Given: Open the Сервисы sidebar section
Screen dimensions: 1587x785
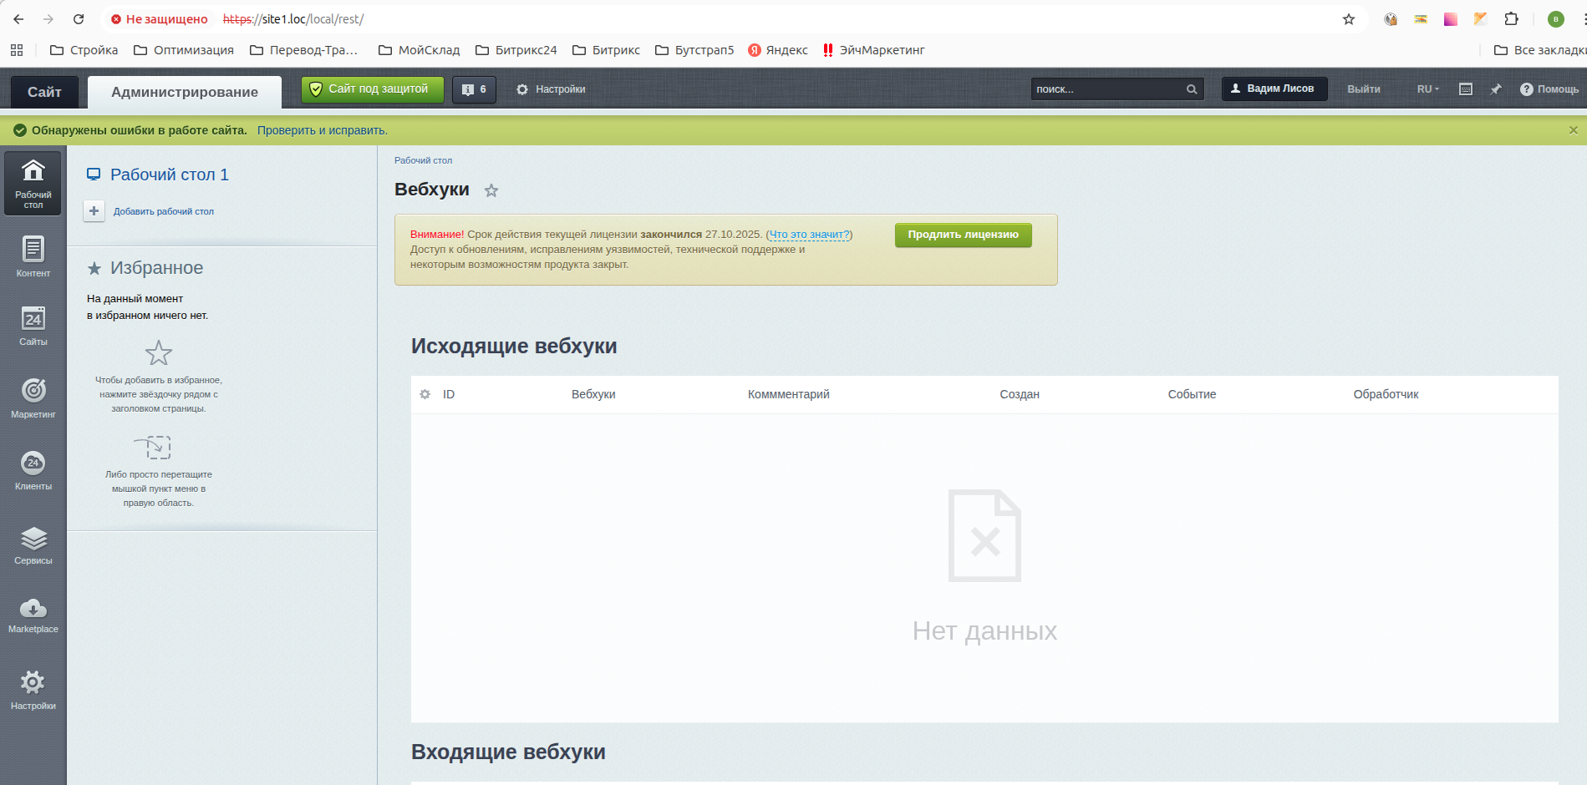Looking at the screenshot, I should 33,544.
